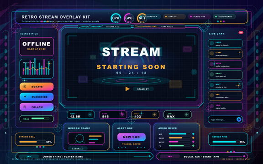
Task: Adjust the FX level slider
Action: [179, 146]
